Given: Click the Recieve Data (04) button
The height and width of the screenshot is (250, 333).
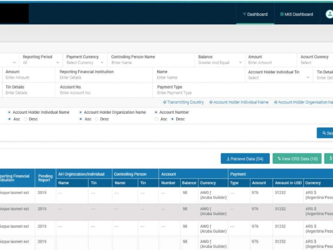Looking at the screenshot, I should [245, 159].
